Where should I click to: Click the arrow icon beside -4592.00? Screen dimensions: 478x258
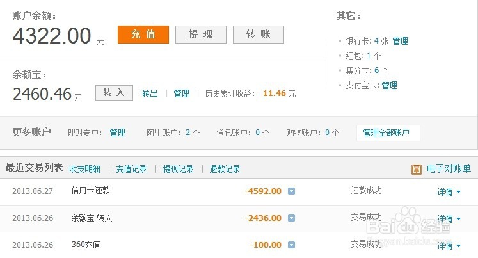point(291,191)
